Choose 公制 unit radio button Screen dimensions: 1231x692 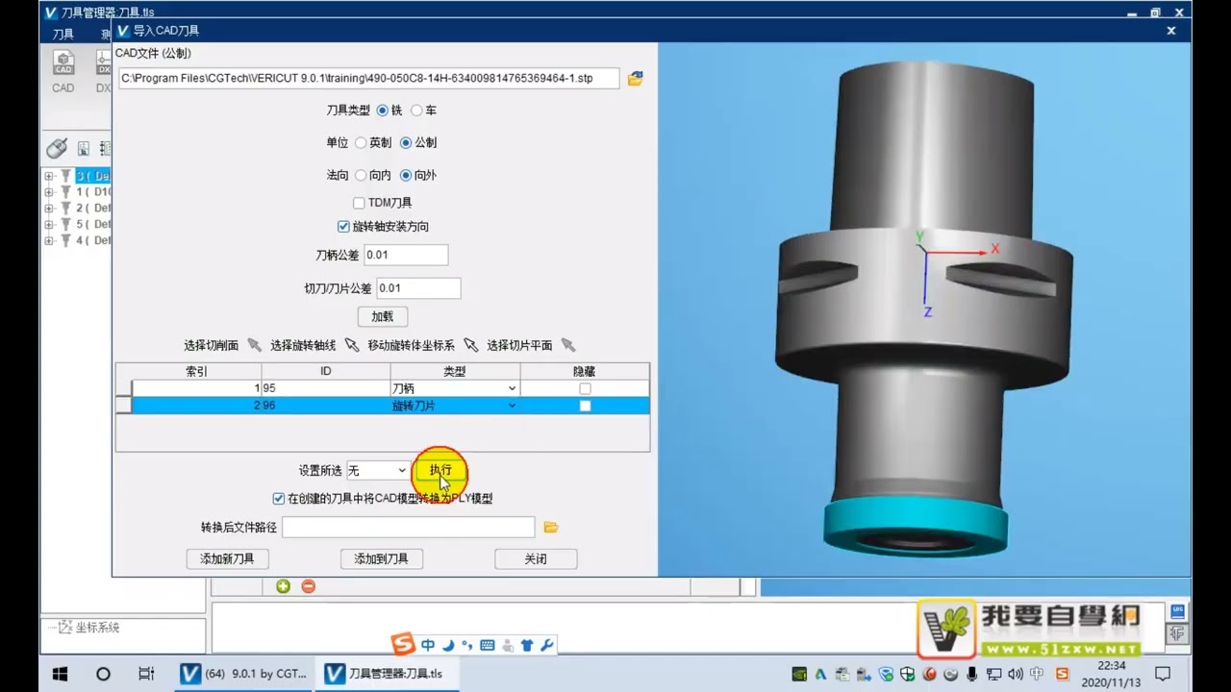406,142
